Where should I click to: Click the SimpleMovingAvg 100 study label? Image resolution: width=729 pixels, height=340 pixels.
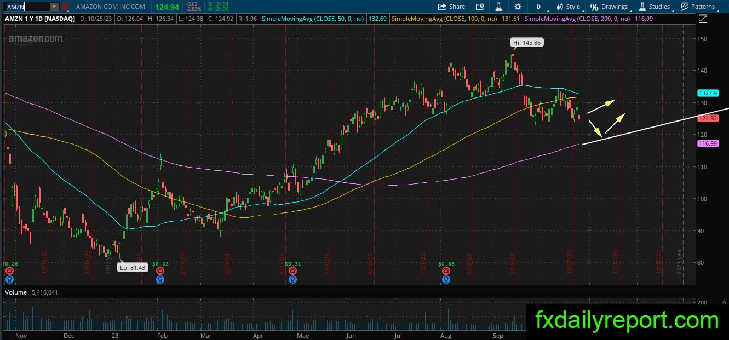(x=445, y=19)
